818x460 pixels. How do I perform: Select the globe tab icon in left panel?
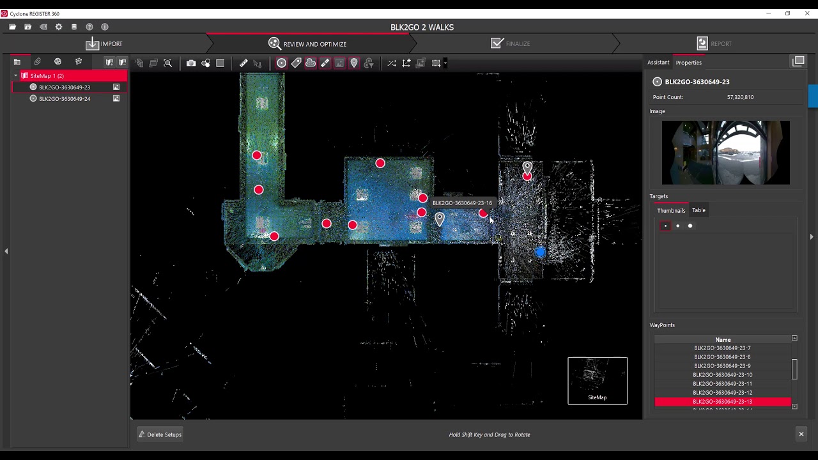tap(58, 61)
